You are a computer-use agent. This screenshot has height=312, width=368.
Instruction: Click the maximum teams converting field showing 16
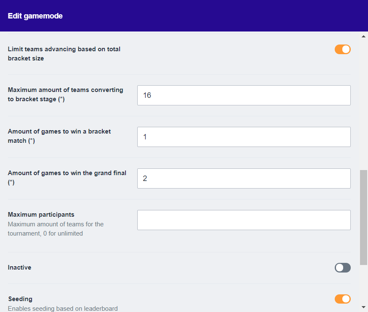point(244,95)
